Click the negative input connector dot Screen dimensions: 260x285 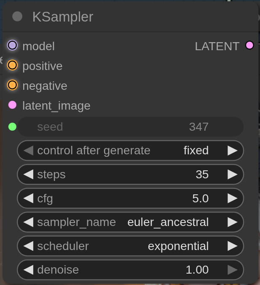pos(12,86)
